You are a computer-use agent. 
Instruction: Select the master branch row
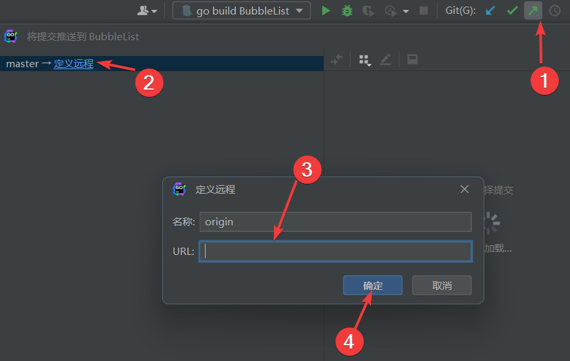[161, 64]
